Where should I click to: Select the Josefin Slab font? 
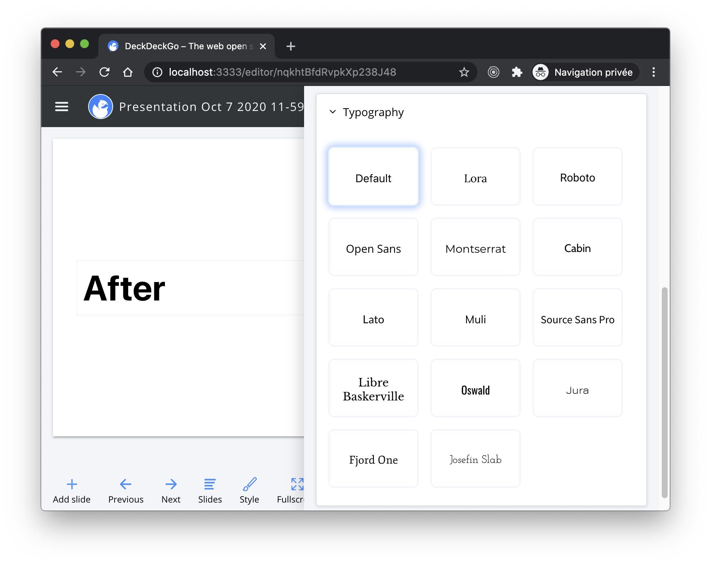click(475, 458)
